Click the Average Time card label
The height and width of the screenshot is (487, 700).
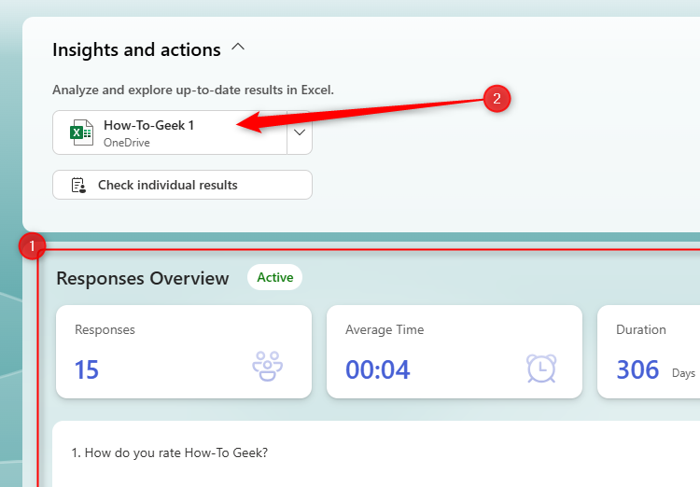(385, 329)
